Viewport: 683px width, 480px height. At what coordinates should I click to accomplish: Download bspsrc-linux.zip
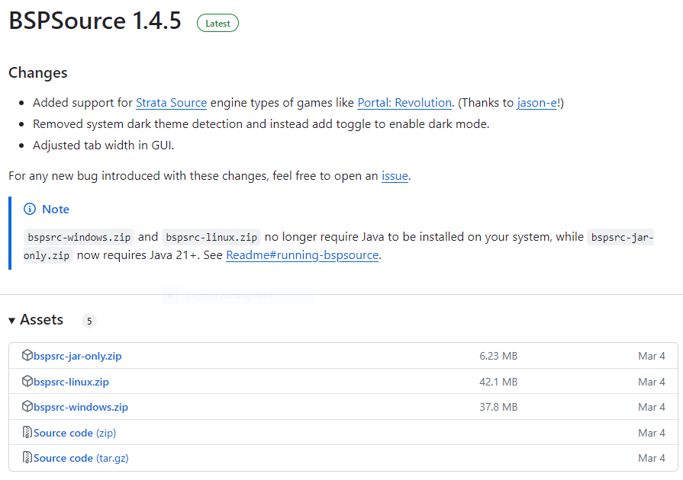click(71, 382)
